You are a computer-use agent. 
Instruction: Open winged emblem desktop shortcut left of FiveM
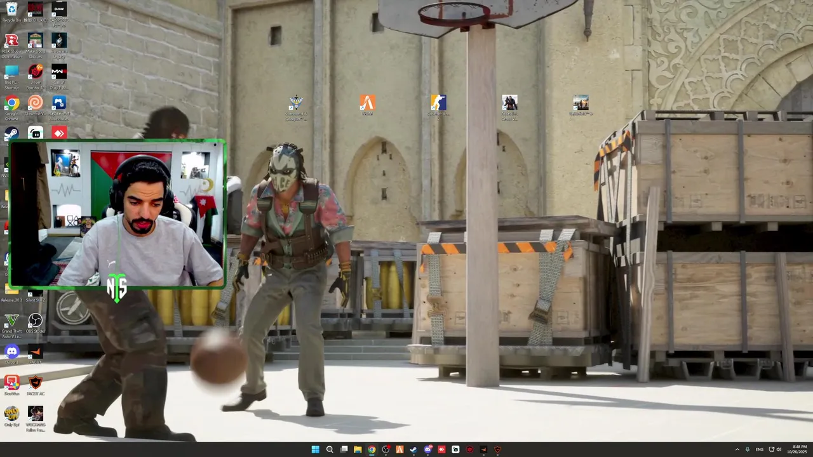[x=296, y=107]
